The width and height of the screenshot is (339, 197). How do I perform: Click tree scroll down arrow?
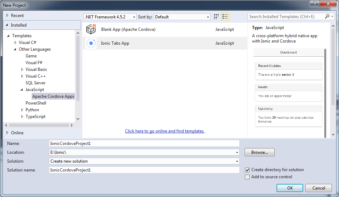coord(78,119)
